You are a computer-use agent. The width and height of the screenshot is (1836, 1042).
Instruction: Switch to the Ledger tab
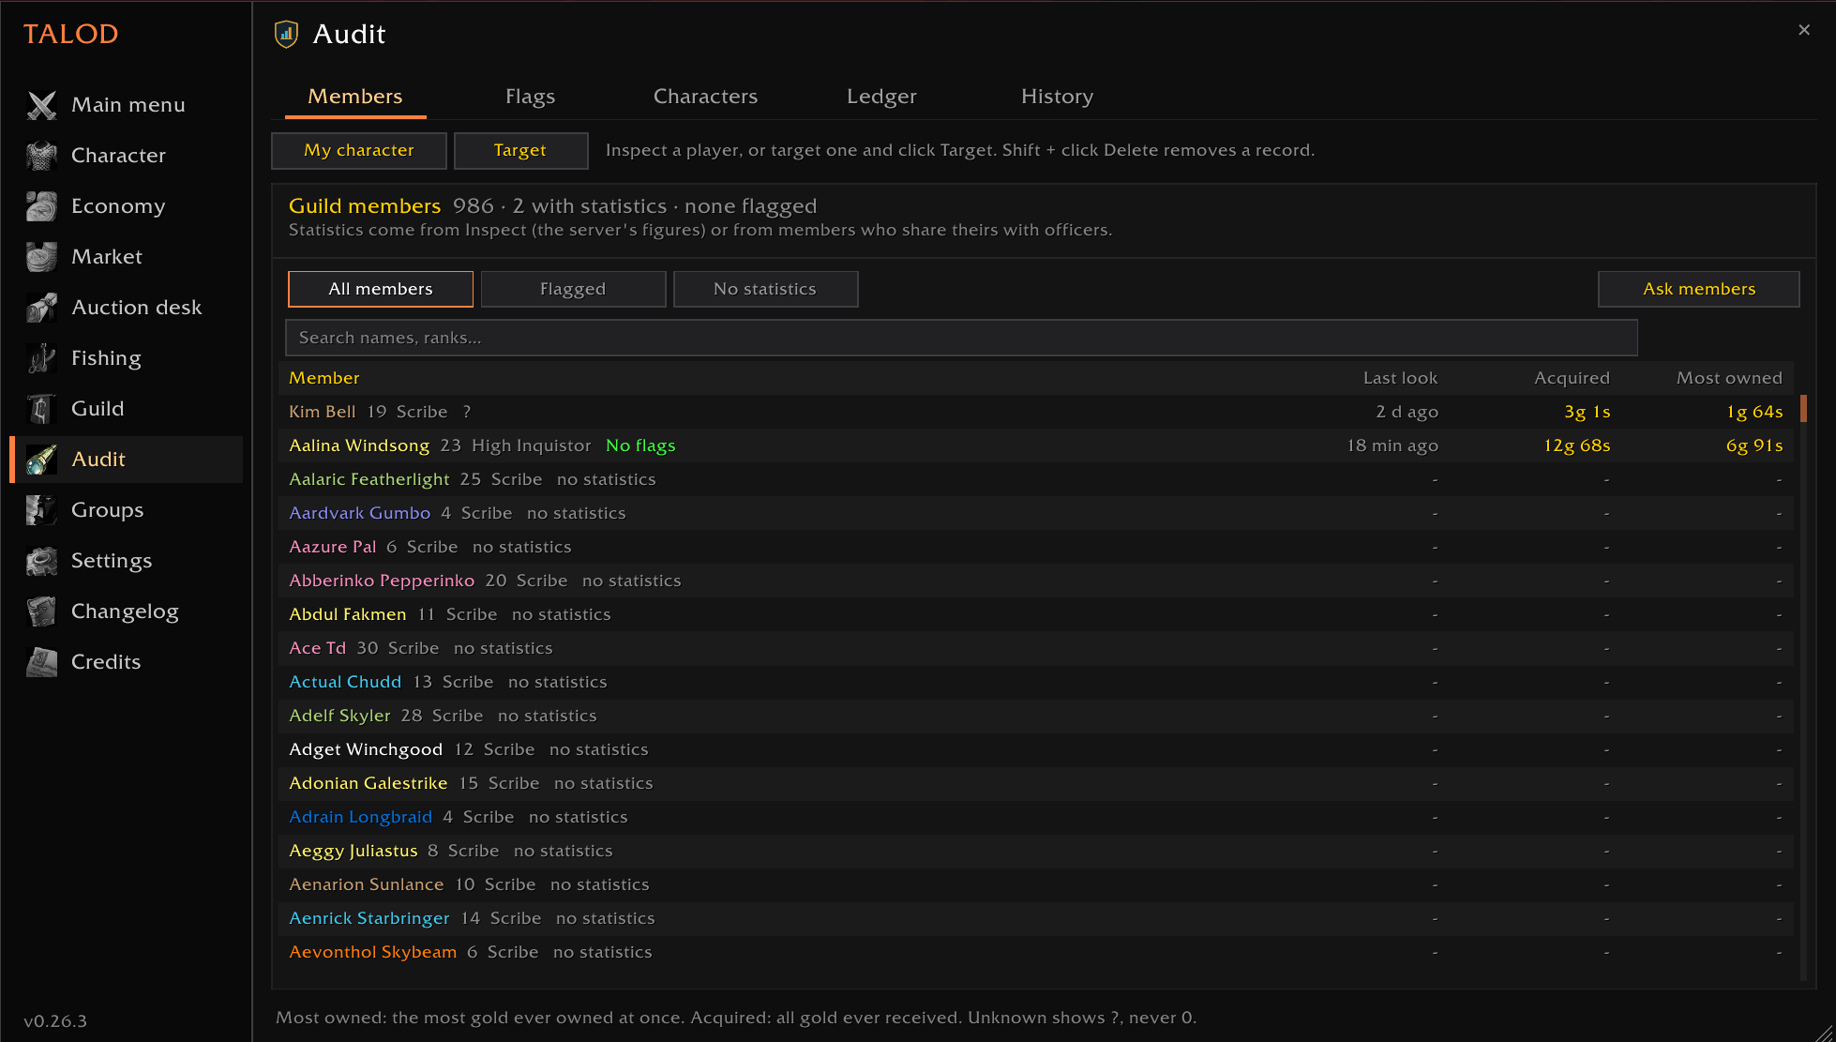pyautogui.click(x=881, y=97)
